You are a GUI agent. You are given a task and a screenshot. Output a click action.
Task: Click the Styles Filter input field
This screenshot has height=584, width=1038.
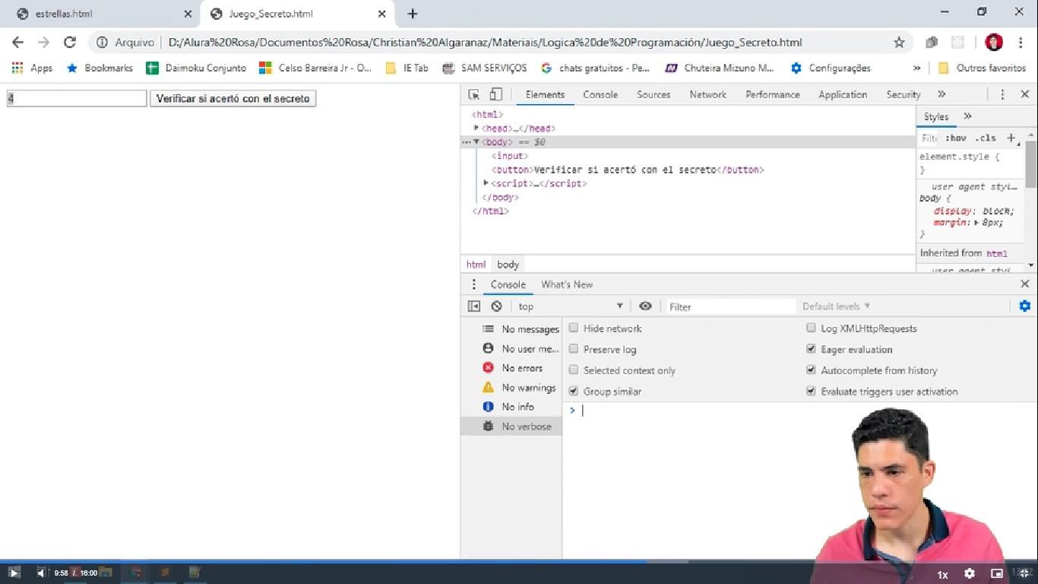coord(929,138)
